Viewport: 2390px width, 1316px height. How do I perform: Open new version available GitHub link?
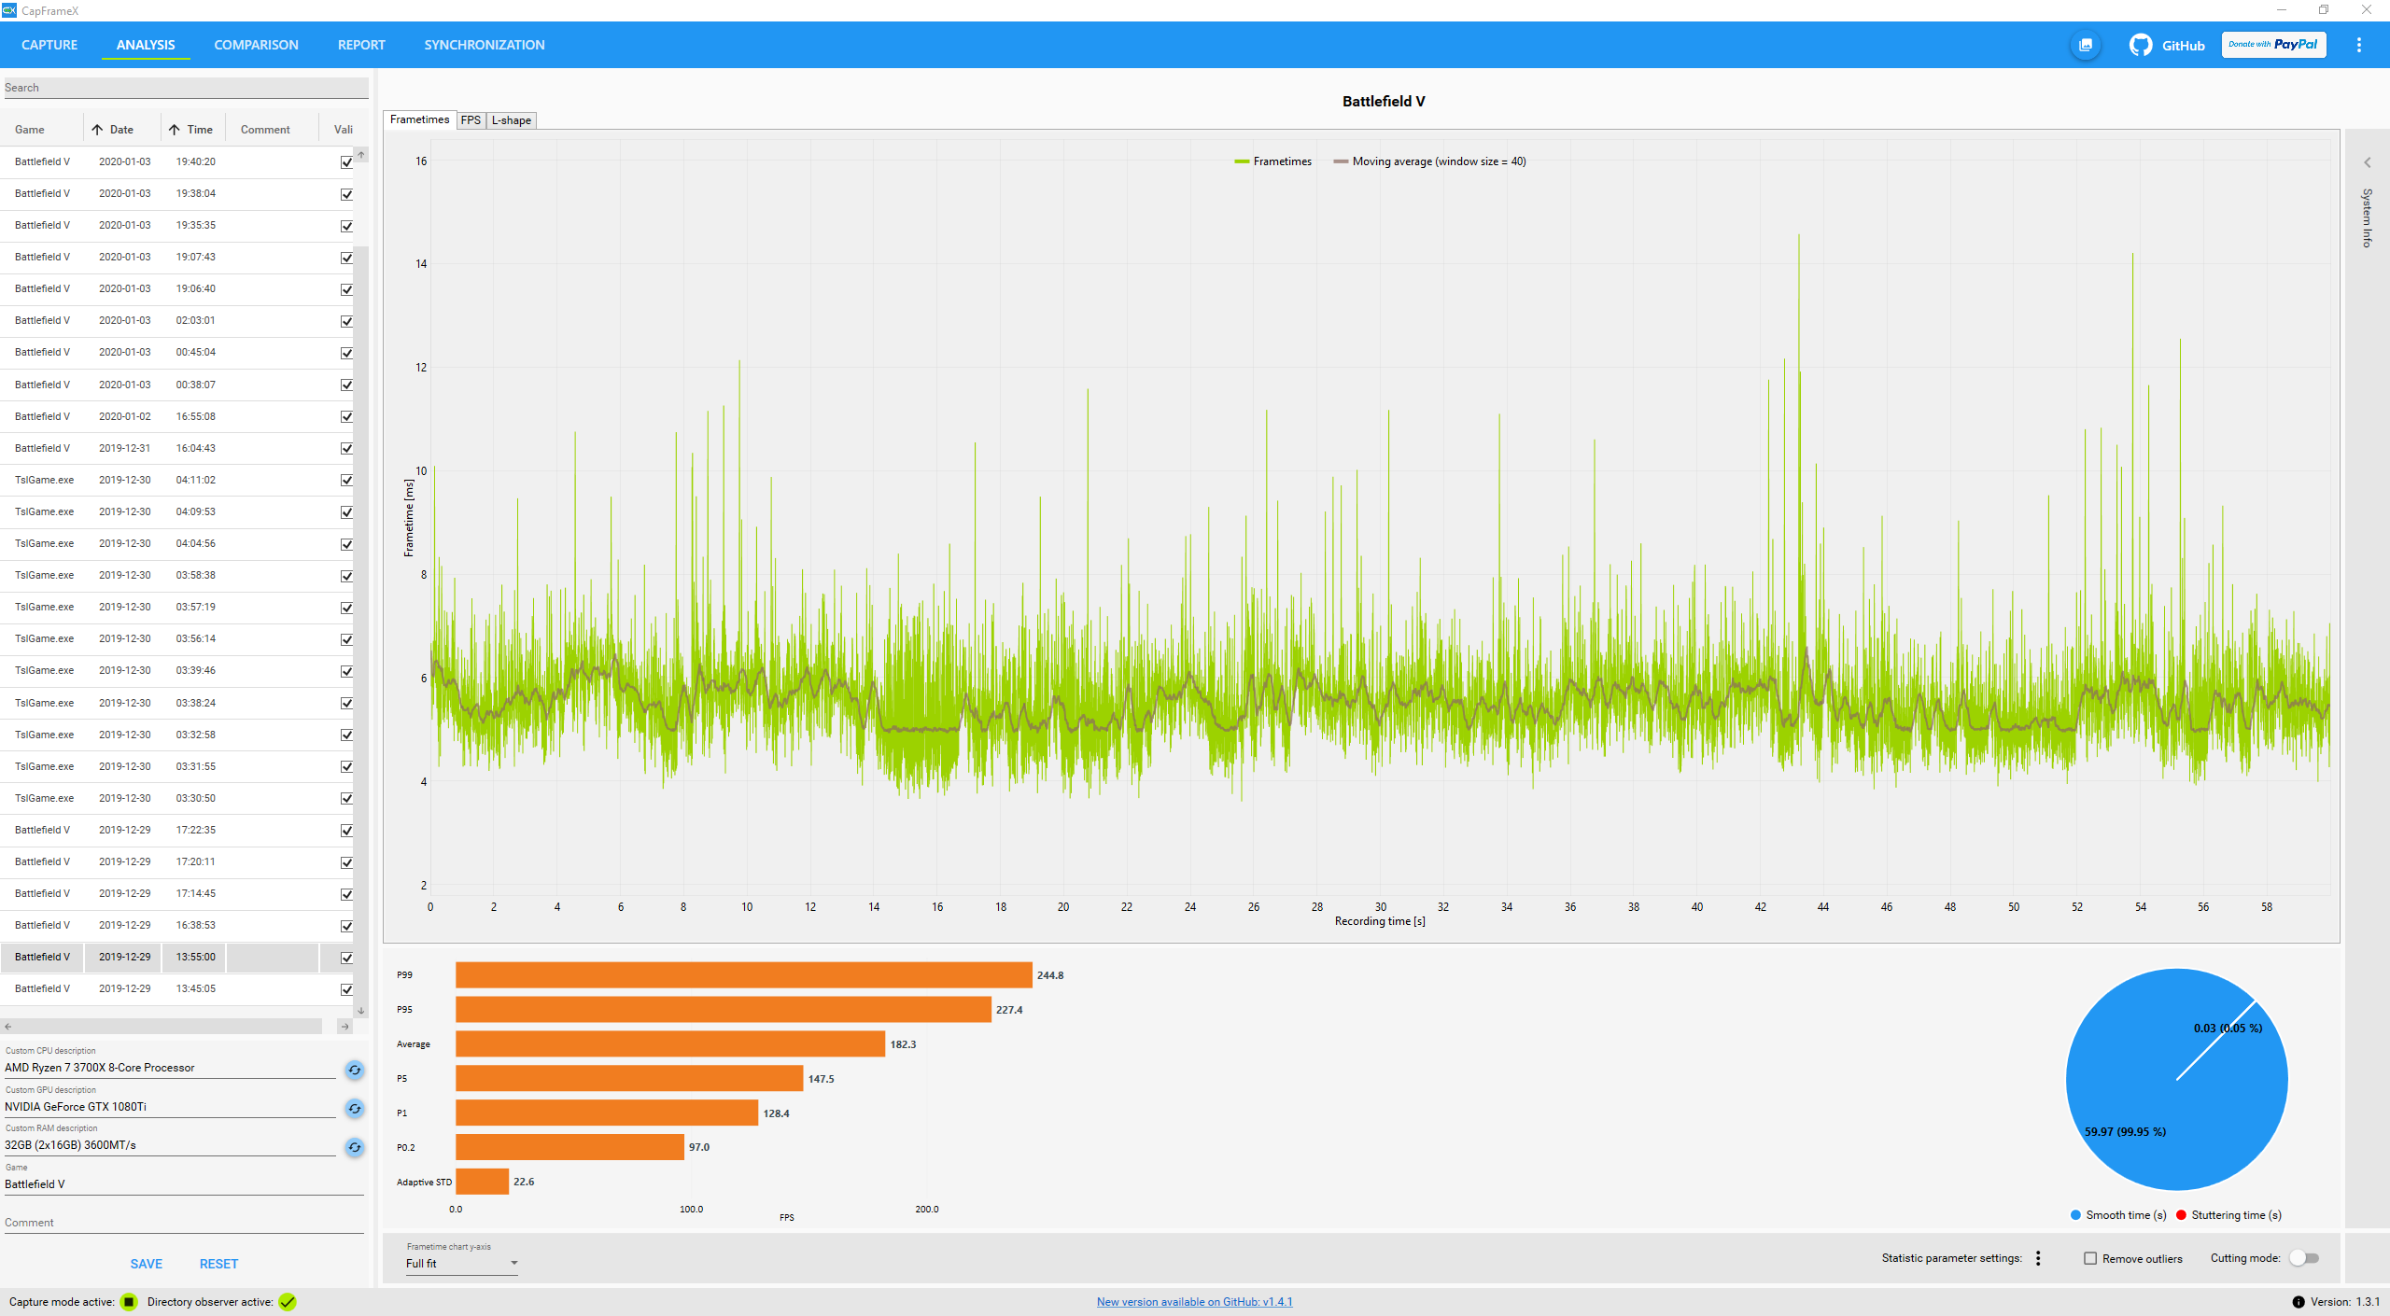coord(1194,1302)
